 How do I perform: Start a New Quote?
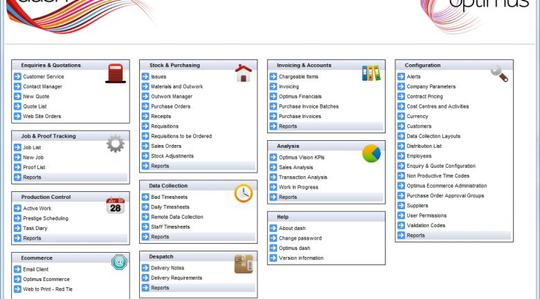[x=36, y=97]
